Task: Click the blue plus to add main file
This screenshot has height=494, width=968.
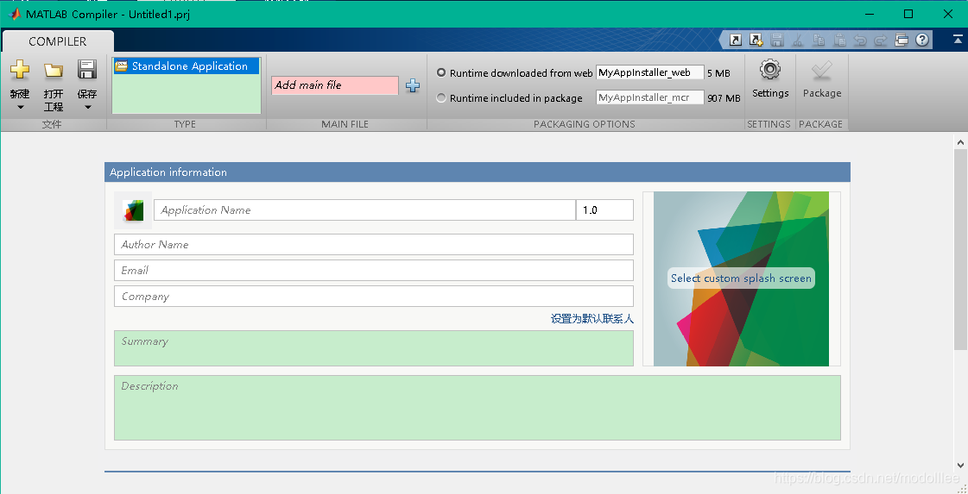Action: [413, 85]
